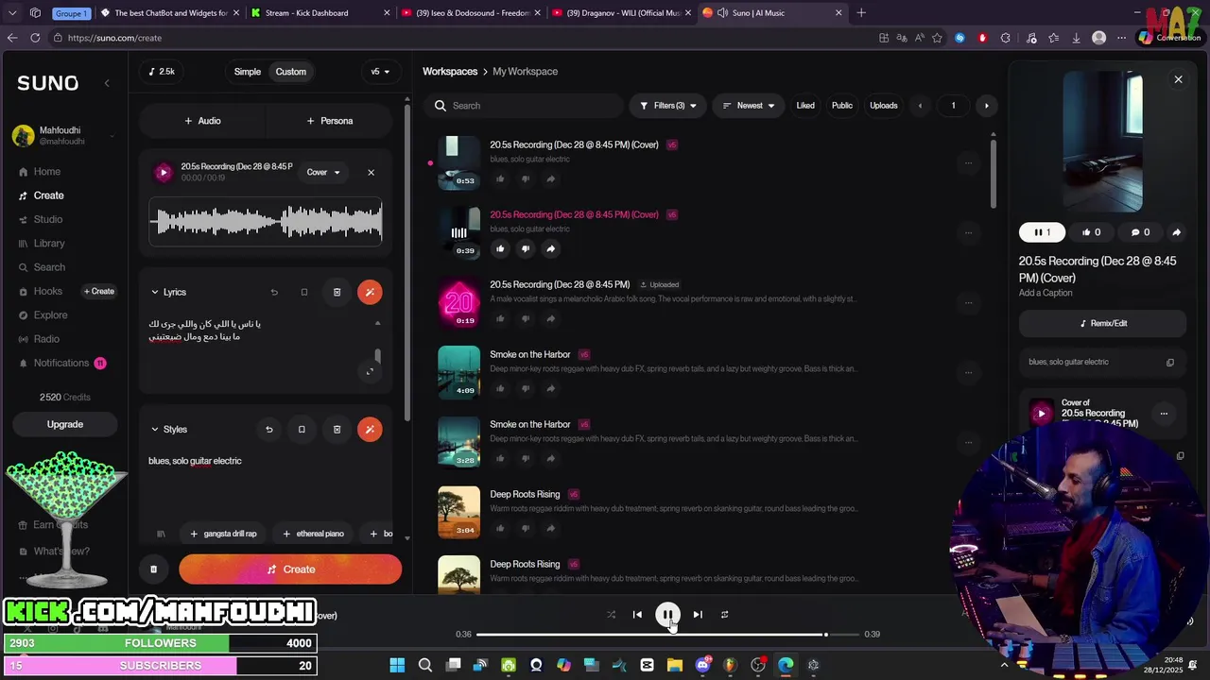The width and height of the screenshot is (1210, 680).
Task: Open the Cover mode dropdown
Action: [x=323, y=172]
